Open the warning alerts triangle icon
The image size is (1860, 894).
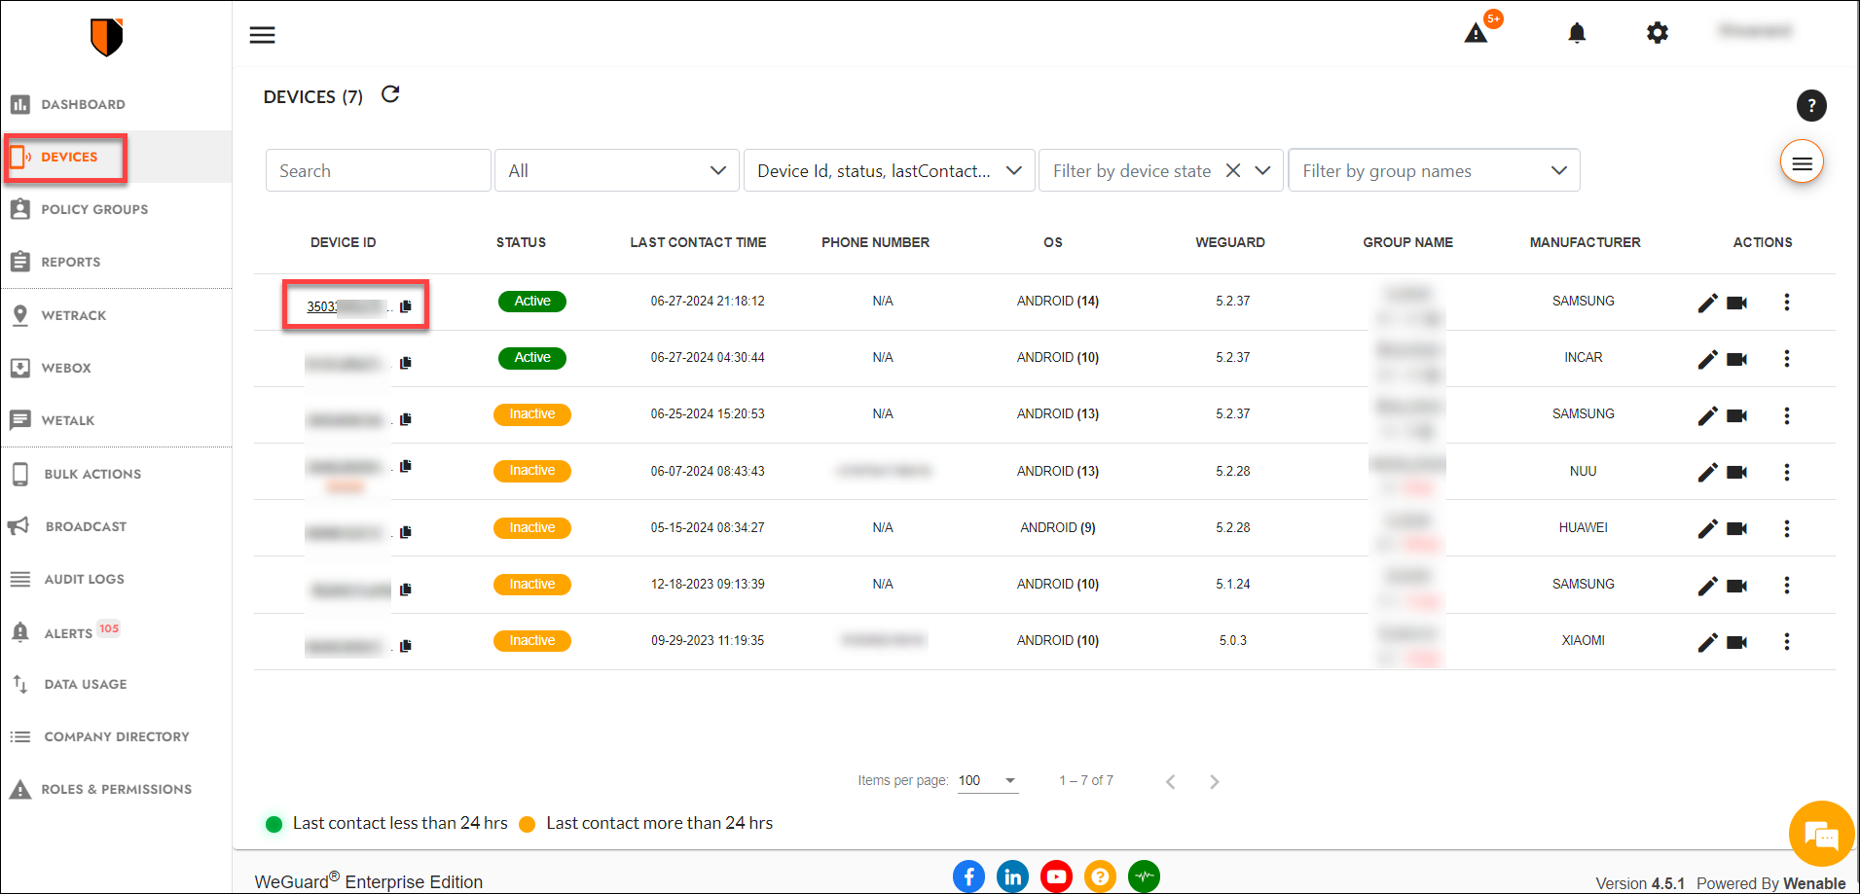pos(1476,34)
